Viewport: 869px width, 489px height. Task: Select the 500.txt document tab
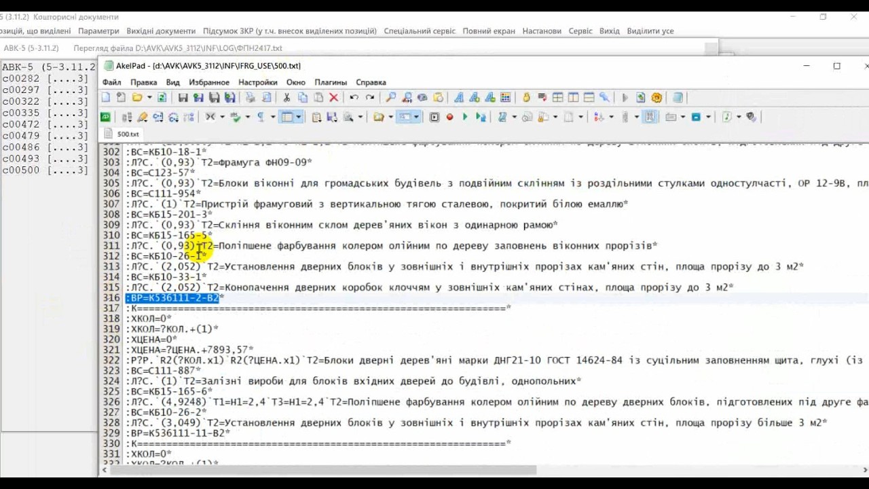122,134
